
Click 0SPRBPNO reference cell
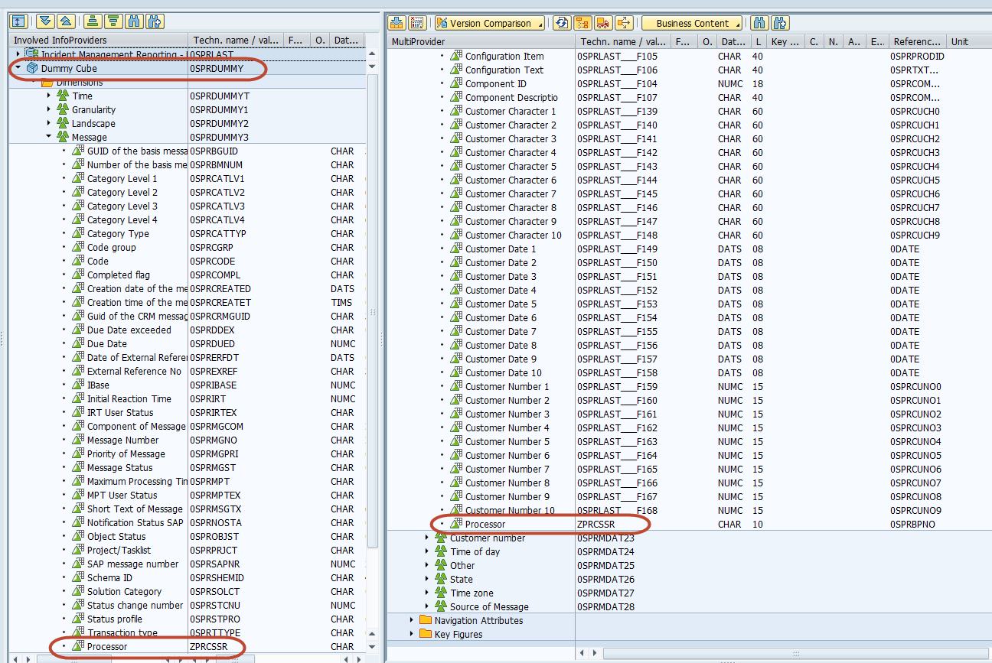tap(914, 524)
